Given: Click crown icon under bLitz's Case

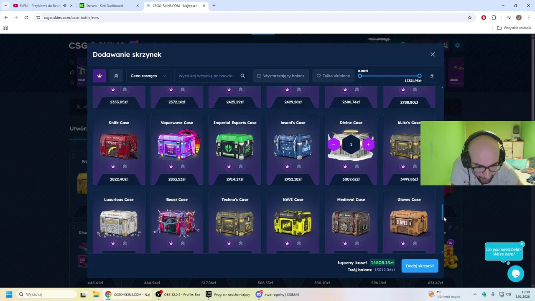Looking at the screenshot, I should point(403,166).
